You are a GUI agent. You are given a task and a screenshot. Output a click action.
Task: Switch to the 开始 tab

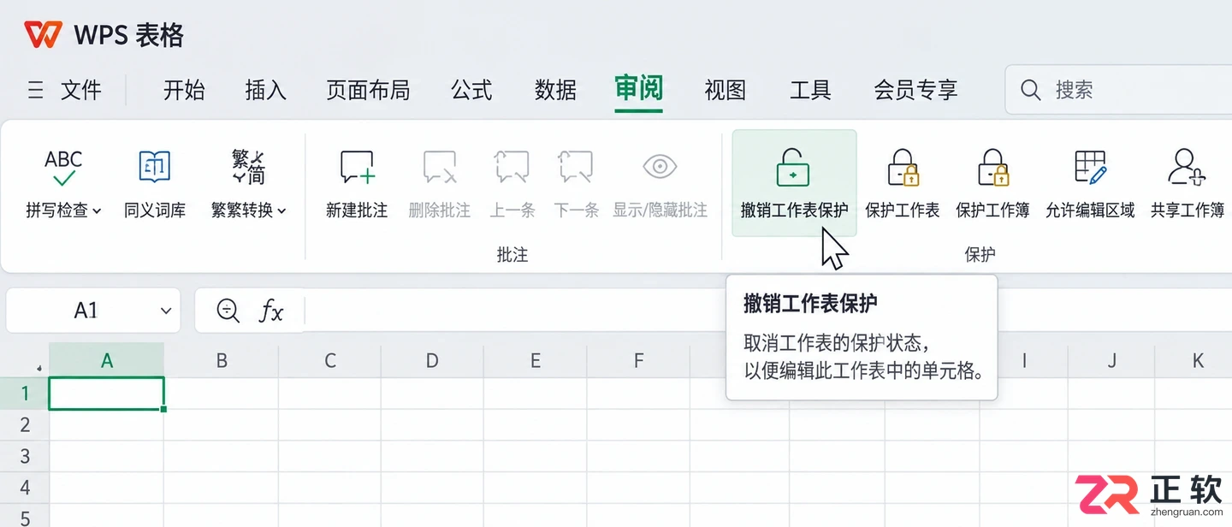click(184, 89)
